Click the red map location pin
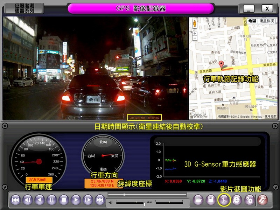 221,65
